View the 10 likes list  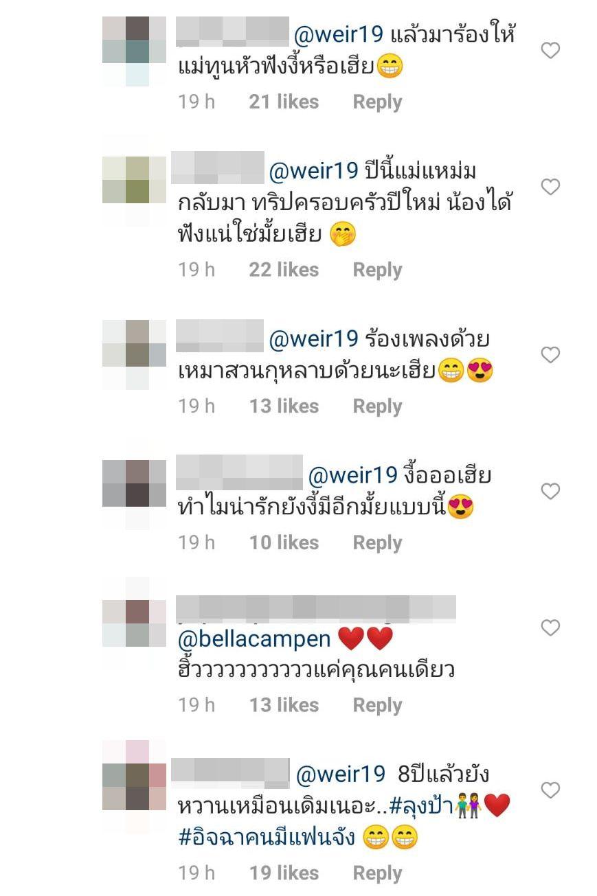284,542
